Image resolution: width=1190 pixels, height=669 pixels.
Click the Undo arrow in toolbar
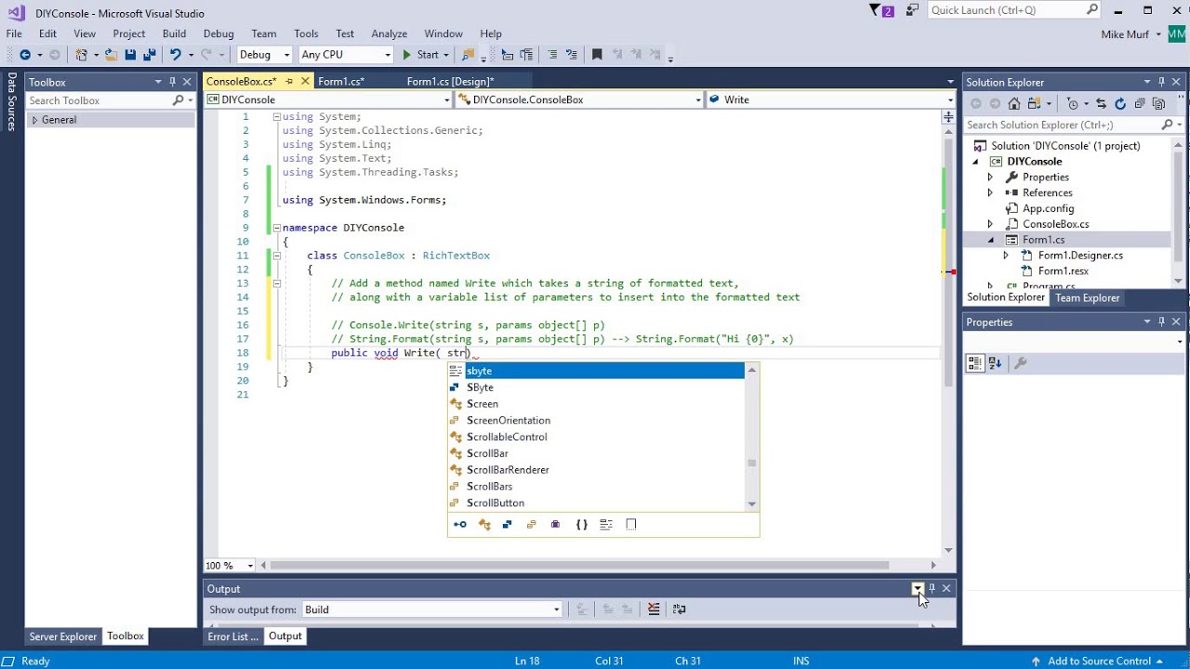(175, 55)
